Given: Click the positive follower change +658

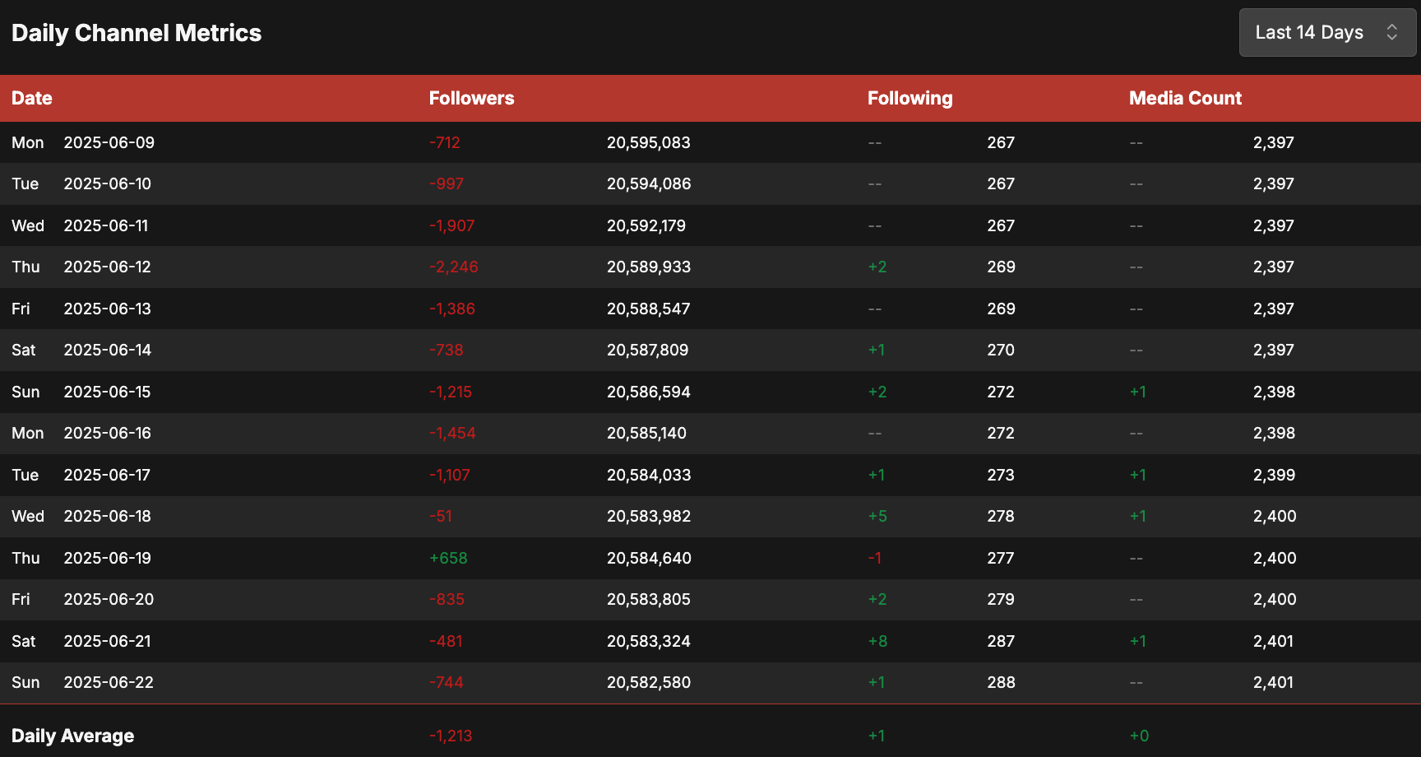Looking at the screenshot, I should [x=448, y=559].
